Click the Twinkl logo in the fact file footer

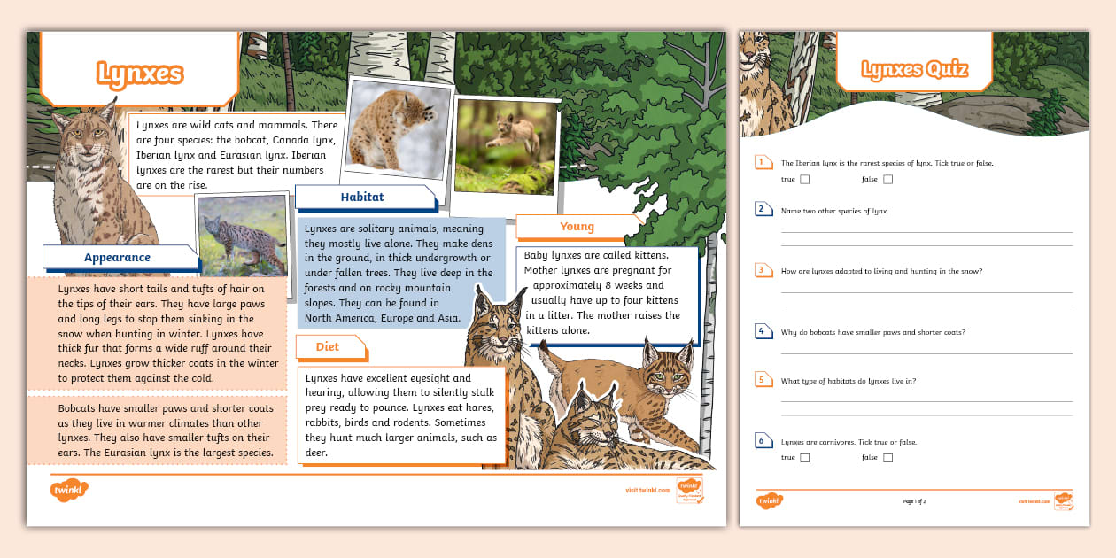point(68,488)
